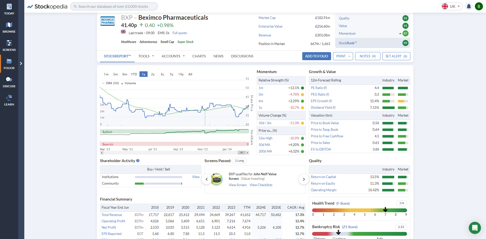This screenshot has width=486, height=239.
Task: Click the 1m relative strength green indicator
Action: (302, 88)
